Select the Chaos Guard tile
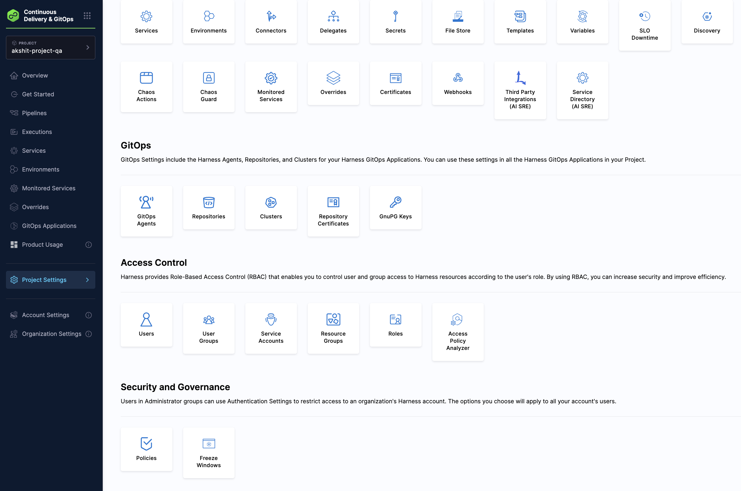The image size is (741, 491). (x=209, y=87)
